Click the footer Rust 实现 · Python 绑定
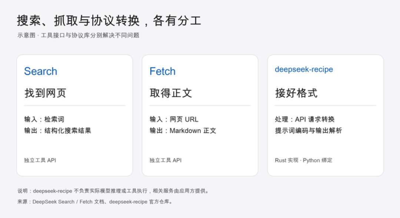The width and height of the screenshot is (400, 218). tap(304, 160)
